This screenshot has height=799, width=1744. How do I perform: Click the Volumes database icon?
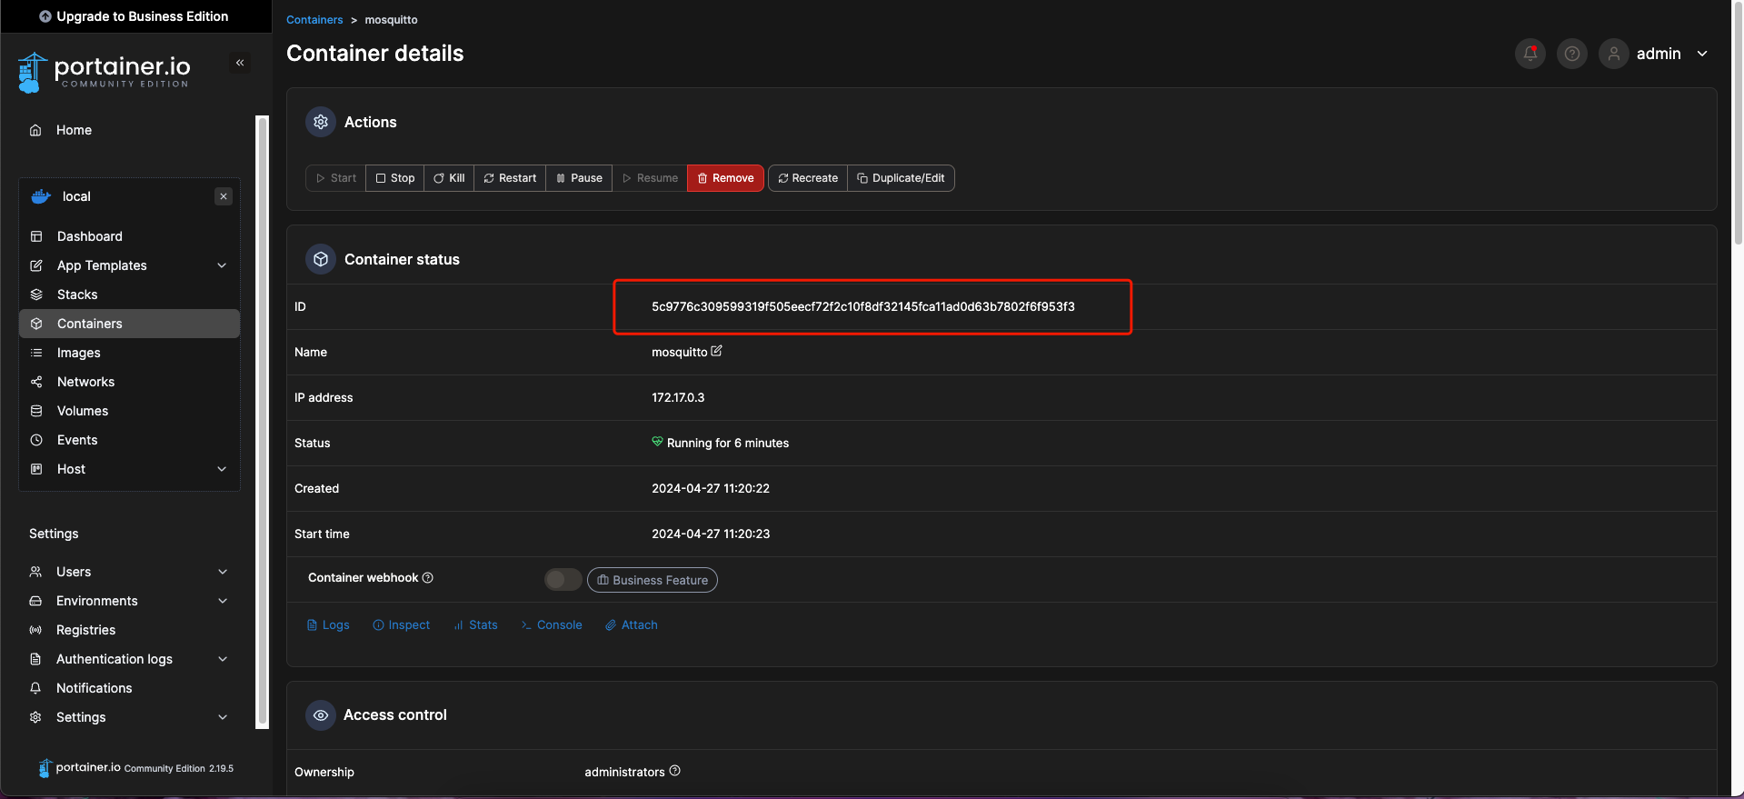(x=36, y=411)
